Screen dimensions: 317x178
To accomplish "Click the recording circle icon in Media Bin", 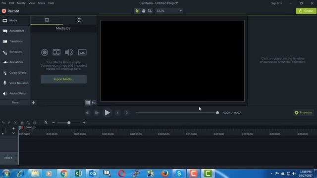I will tap(45, 52).
